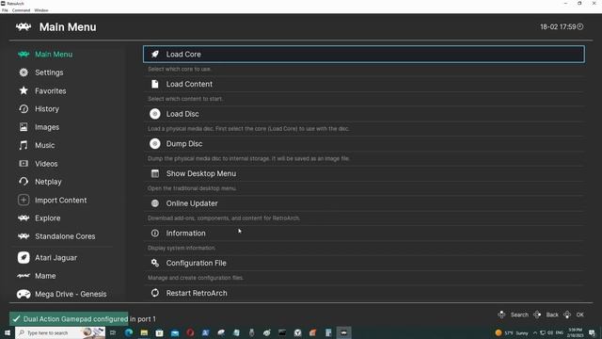
Task: Open Import Content label in the sidebar
Action: coord(60,200)
